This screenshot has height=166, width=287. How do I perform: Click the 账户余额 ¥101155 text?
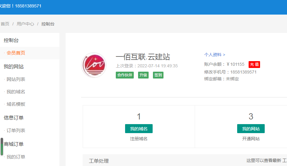(x=224, y=64)
